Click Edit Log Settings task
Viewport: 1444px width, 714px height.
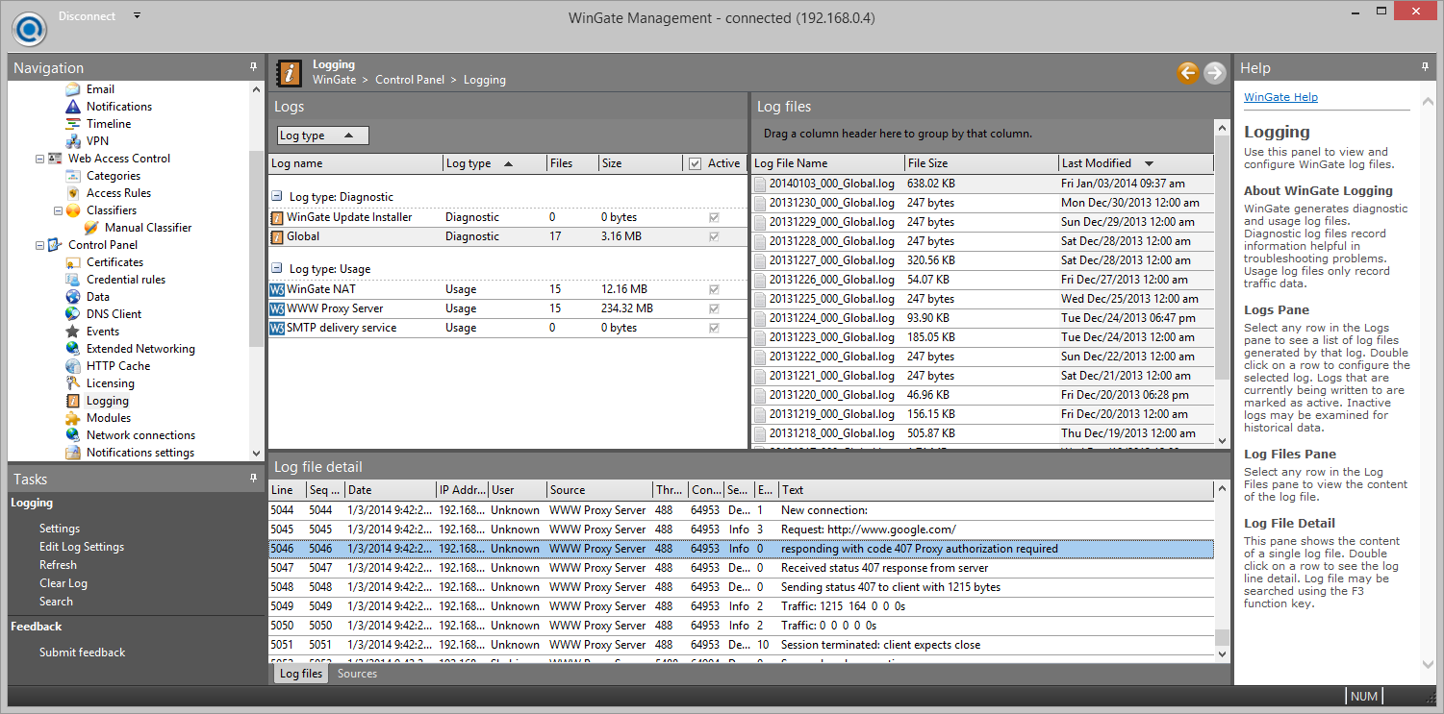pyautogui.click(x=82, y=547)
